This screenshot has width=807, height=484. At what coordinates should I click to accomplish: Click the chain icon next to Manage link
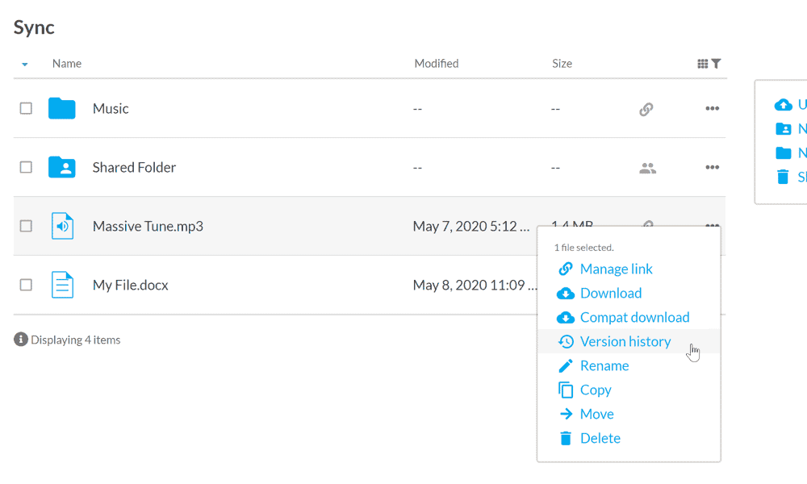coord(566,269)
